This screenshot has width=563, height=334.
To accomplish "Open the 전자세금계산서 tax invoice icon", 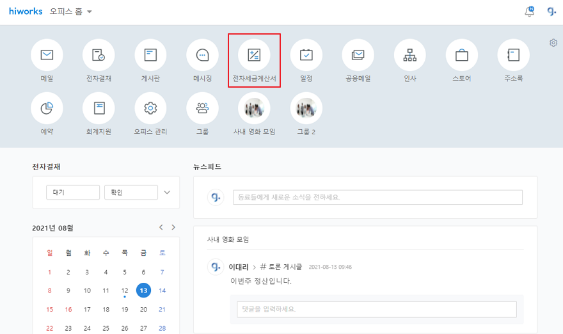I will click(x=254, y=55).
